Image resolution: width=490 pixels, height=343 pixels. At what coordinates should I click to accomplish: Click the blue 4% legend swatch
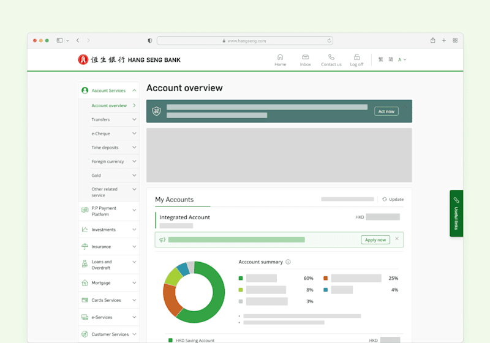[325, 290]
